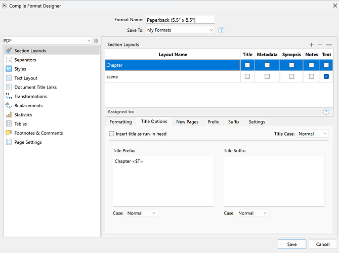The height and width of the screenshot is (253, 339).
Task: Click the Cancel button
Action: pos(323,244)
